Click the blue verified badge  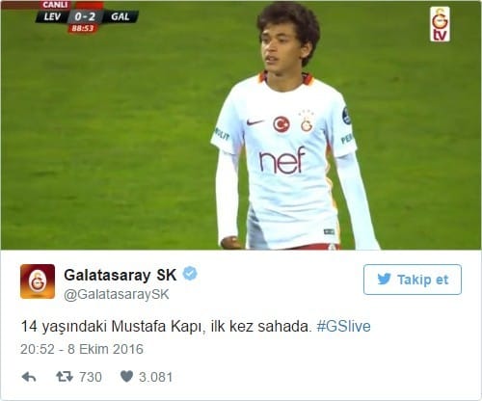[x=190, y=274]
